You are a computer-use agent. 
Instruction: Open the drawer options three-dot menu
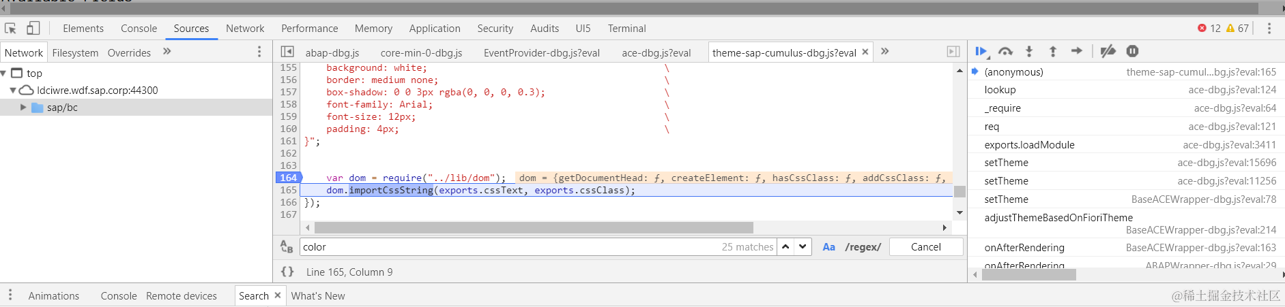tap(10, 295)
